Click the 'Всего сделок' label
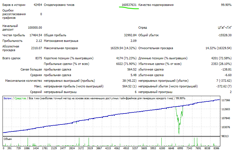237x152 pixels. 11,58
